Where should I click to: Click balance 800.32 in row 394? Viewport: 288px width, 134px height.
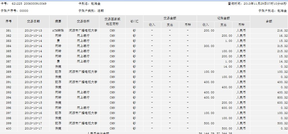[x=282, y=97]
